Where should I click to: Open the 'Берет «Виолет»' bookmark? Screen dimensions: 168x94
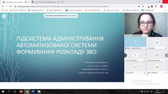55,10
